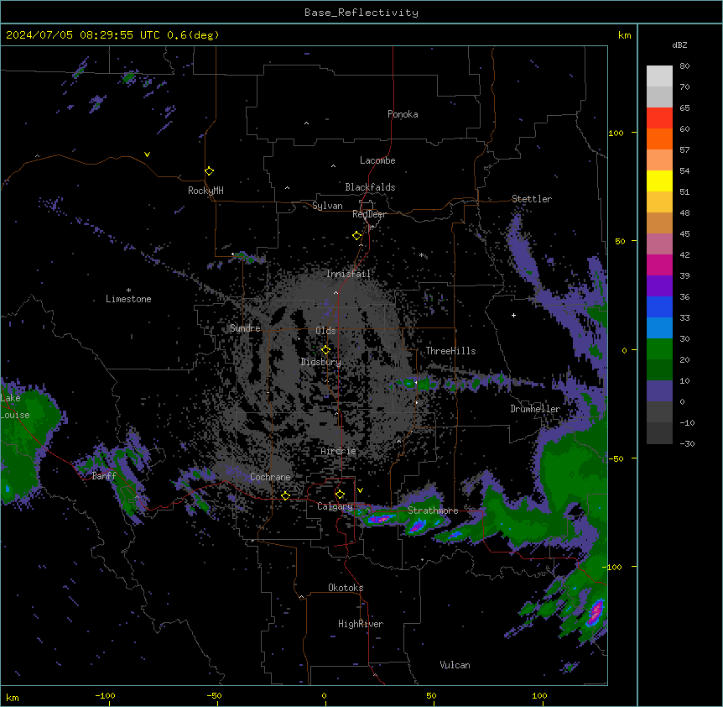This screenshot has height=707, width=723.
Task: Click the Vulcan town label
Action: tap(455, 665)
